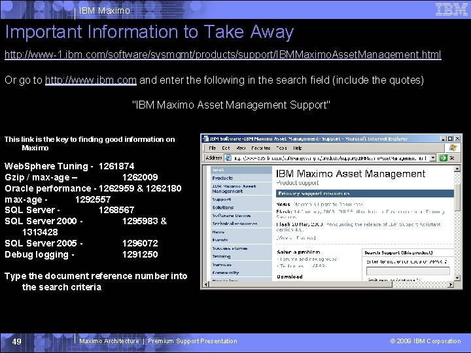
Task: Click the scroll left arrow of horizontal scrollbar
Action: pos(206,284)
